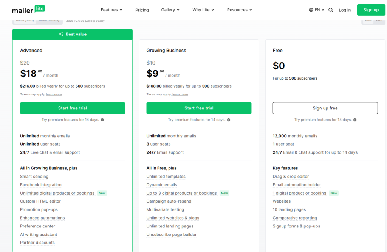Switch billing to Billed monthly
Screen dimensions: 387x252
tap(50, 20)
